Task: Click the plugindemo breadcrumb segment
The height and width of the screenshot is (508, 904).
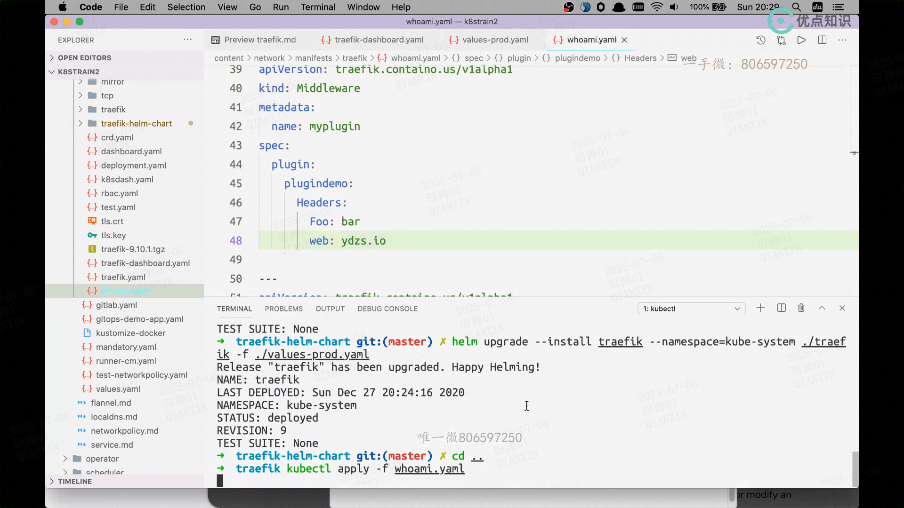Action: tap(577, 58)
